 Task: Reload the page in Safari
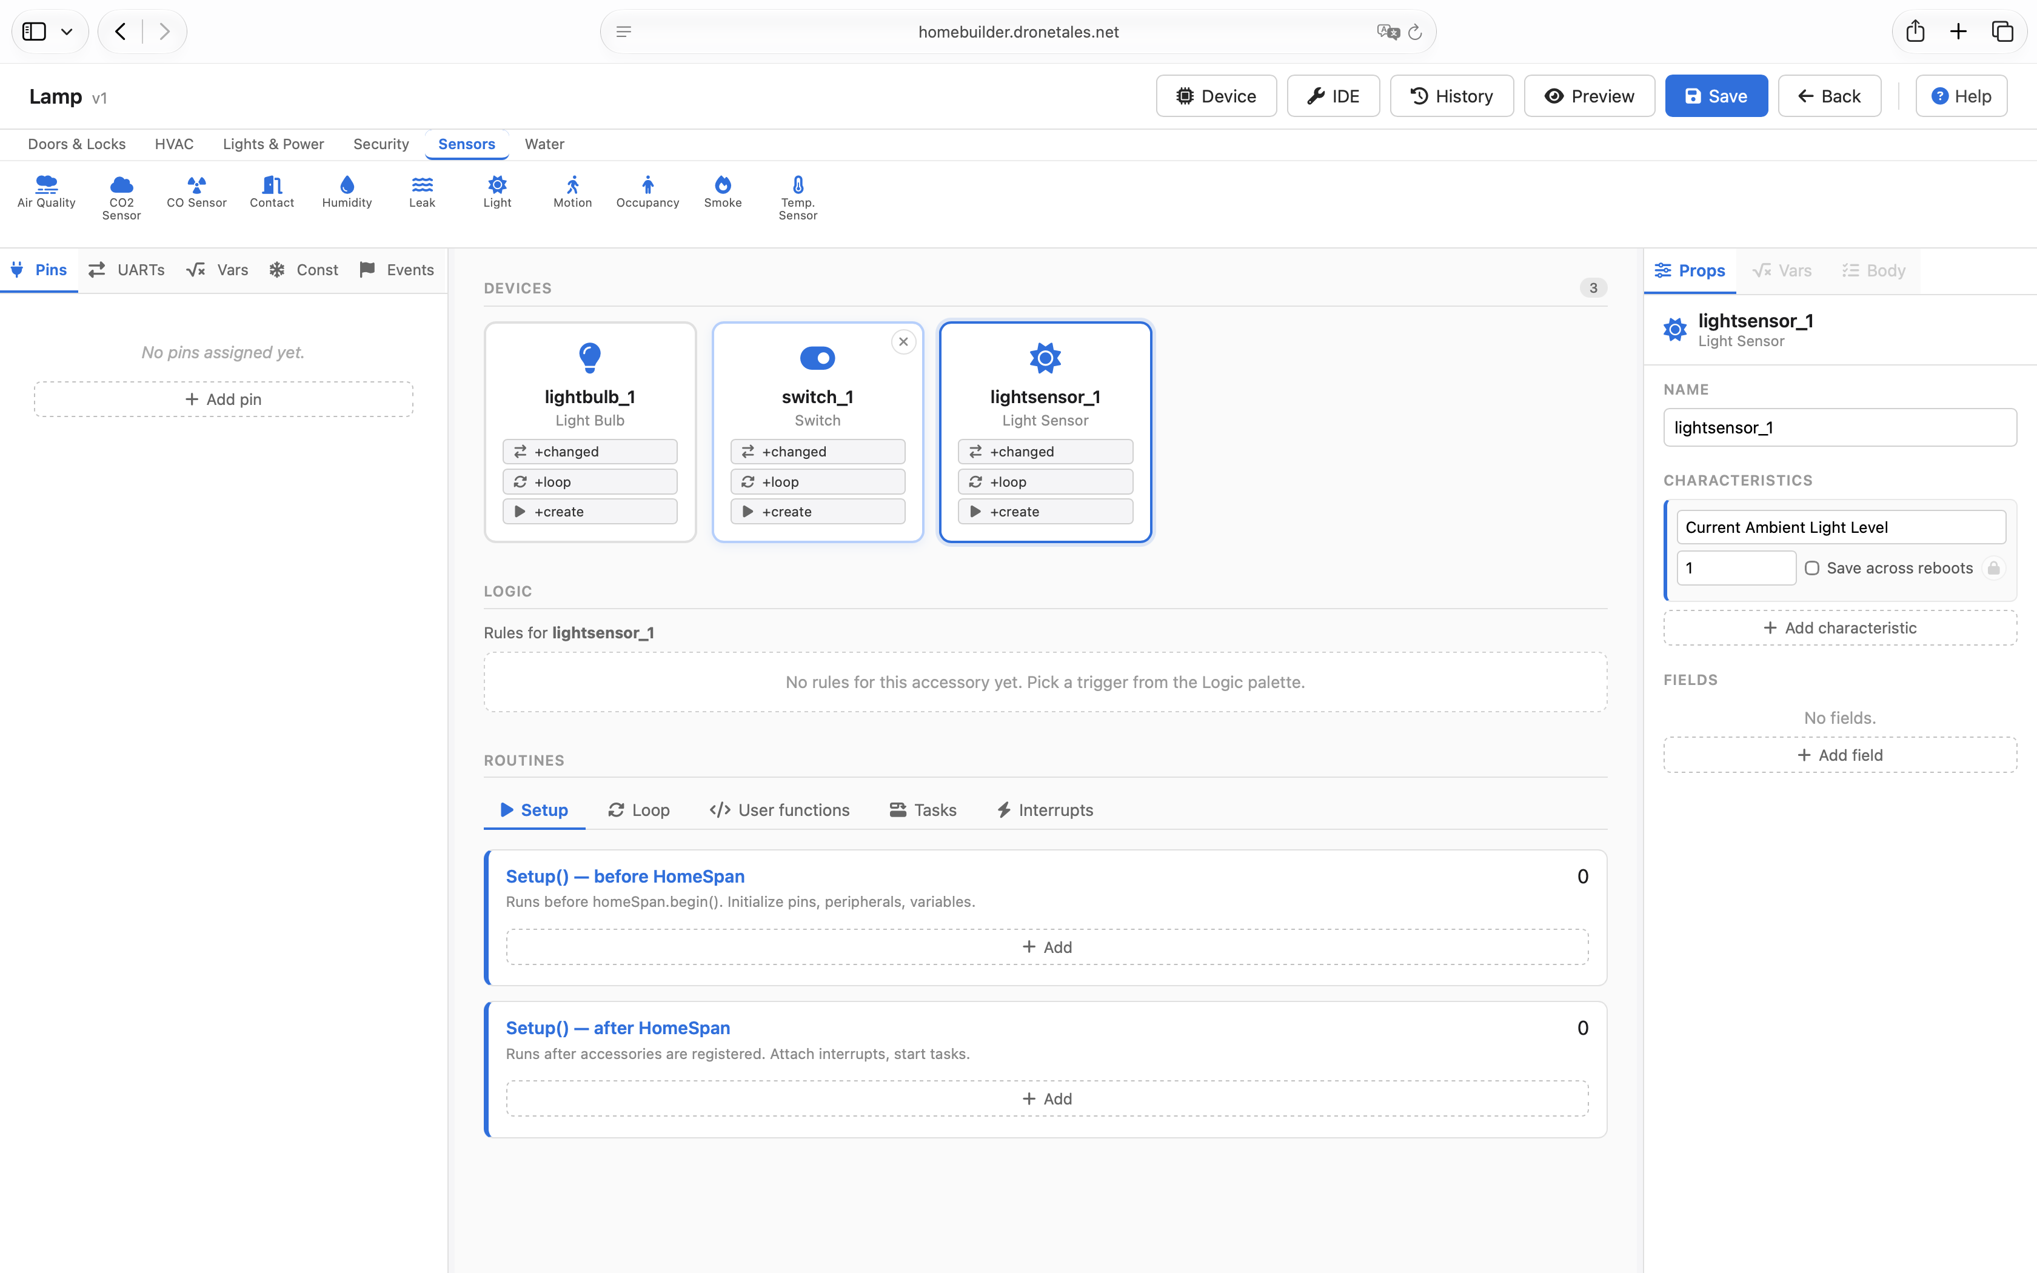(1415, 32)
